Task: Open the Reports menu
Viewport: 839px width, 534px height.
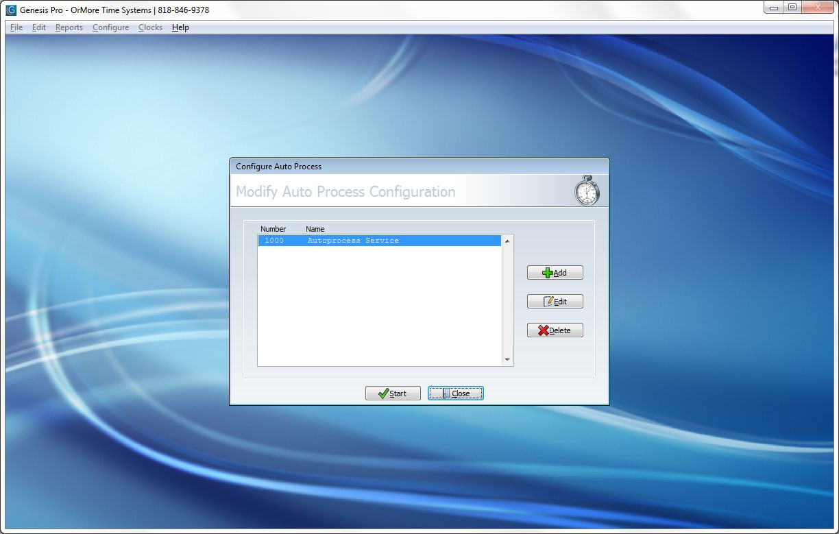Action: [69, 27]
